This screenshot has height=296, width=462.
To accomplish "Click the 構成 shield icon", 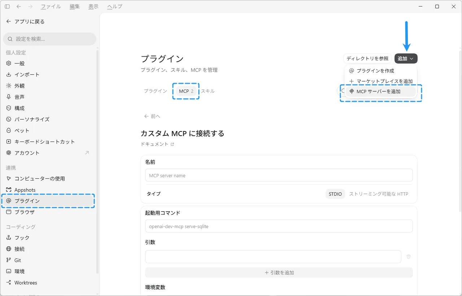I will coord(9,108).
